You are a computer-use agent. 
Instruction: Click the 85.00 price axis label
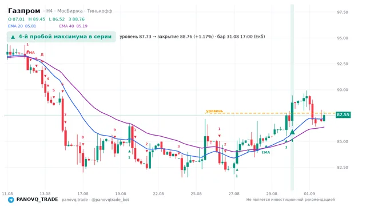click(x=343, y=141)
